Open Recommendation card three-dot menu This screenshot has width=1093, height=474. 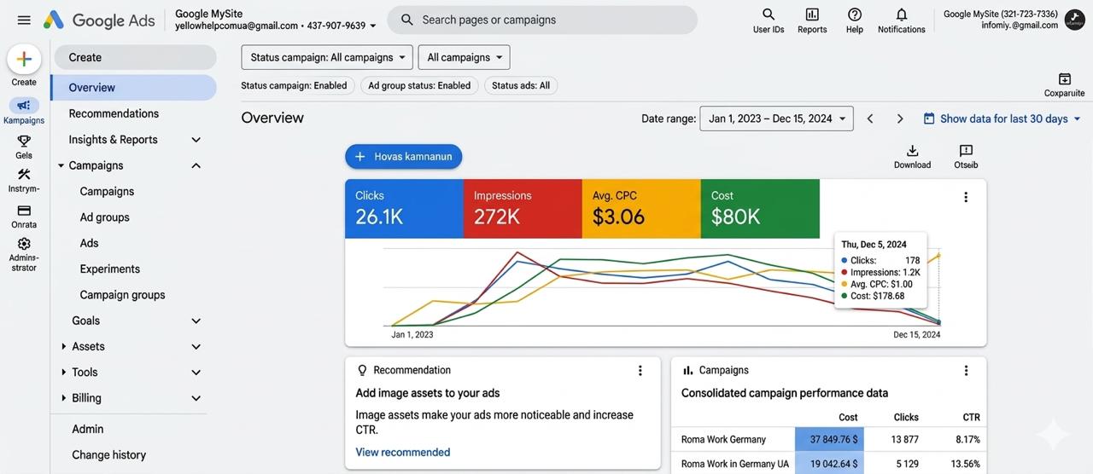point(640,370)
